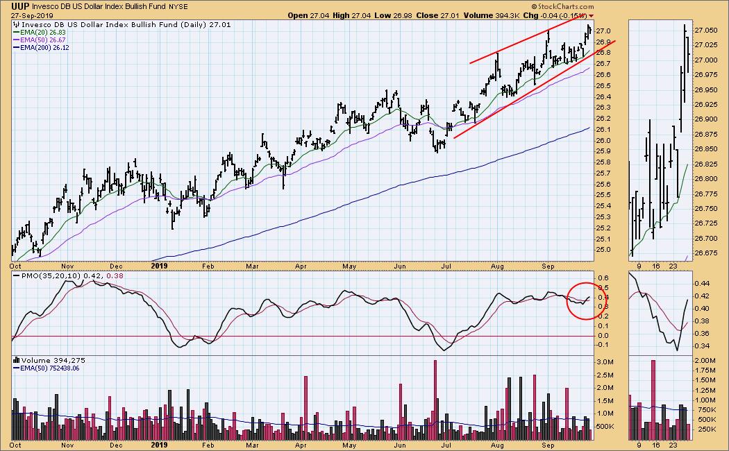This screenshot has width=729, height=451.
Task: Click the zoomed price thumbnail panel on right
Action: coord(660,139)
